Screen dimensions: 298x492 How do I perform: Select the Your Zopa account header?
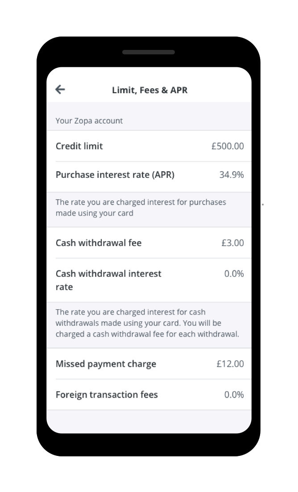88,120
